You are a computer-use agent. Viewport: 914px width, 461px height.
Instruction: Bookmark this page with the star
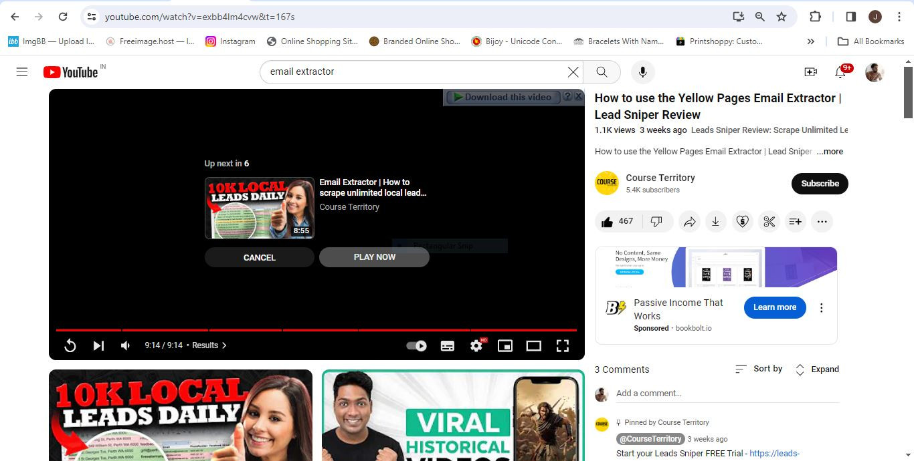point(781,17)
